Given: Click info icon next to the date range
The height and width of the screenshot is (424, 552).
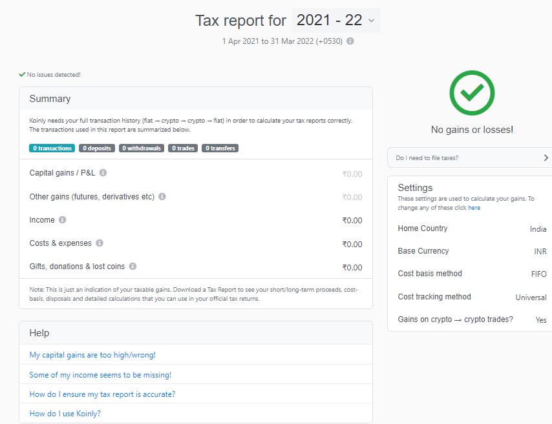Looking at the screenshot, I should tap(350, 41).
